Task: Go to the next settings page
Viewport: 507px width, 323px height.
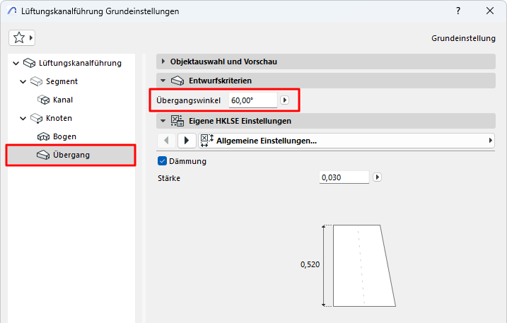Action: [187, 141]
